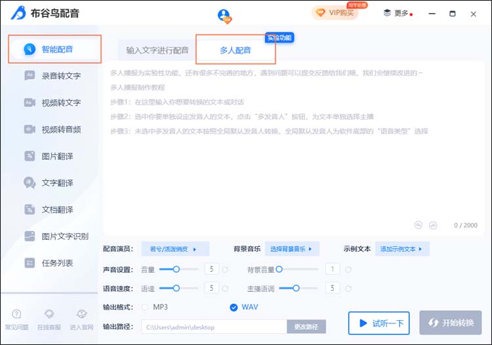Open 在线客服 support icon
492x345 pixels.
(49, 315)
